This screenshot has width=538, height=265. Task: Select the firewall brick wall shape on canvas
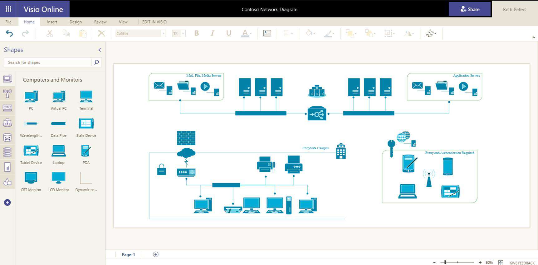(186, 138)
